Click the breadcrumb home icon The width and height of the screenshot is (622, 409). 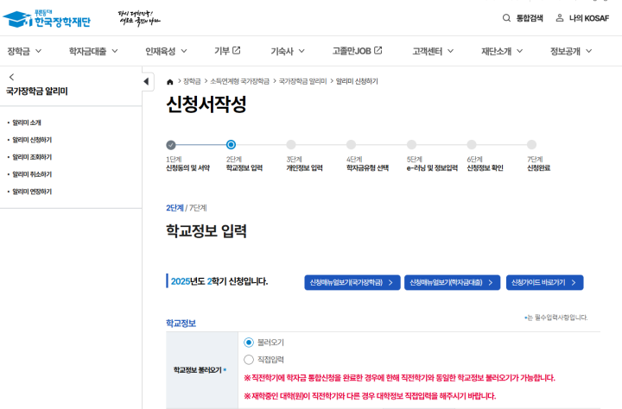pos(170,82)
